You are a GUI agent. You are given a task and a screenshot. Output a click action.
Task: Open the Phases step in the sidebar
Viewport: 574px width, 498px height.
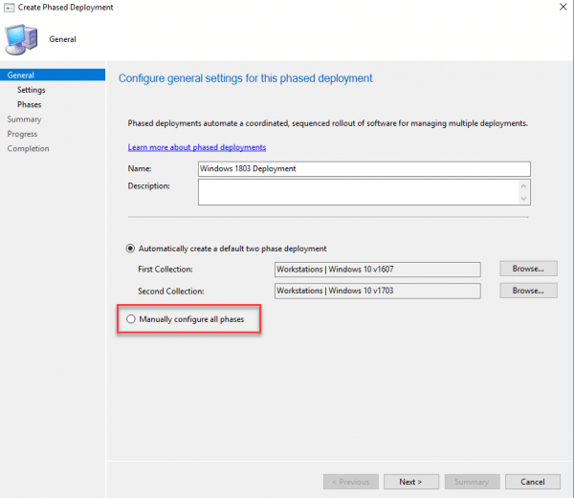click(x=29, y=104)
